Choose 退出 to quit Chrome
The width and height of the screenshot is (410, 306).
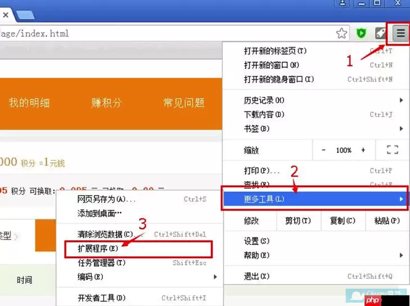317,276
